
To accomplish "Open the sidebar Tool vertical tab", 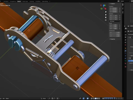I will coord(123,8).
